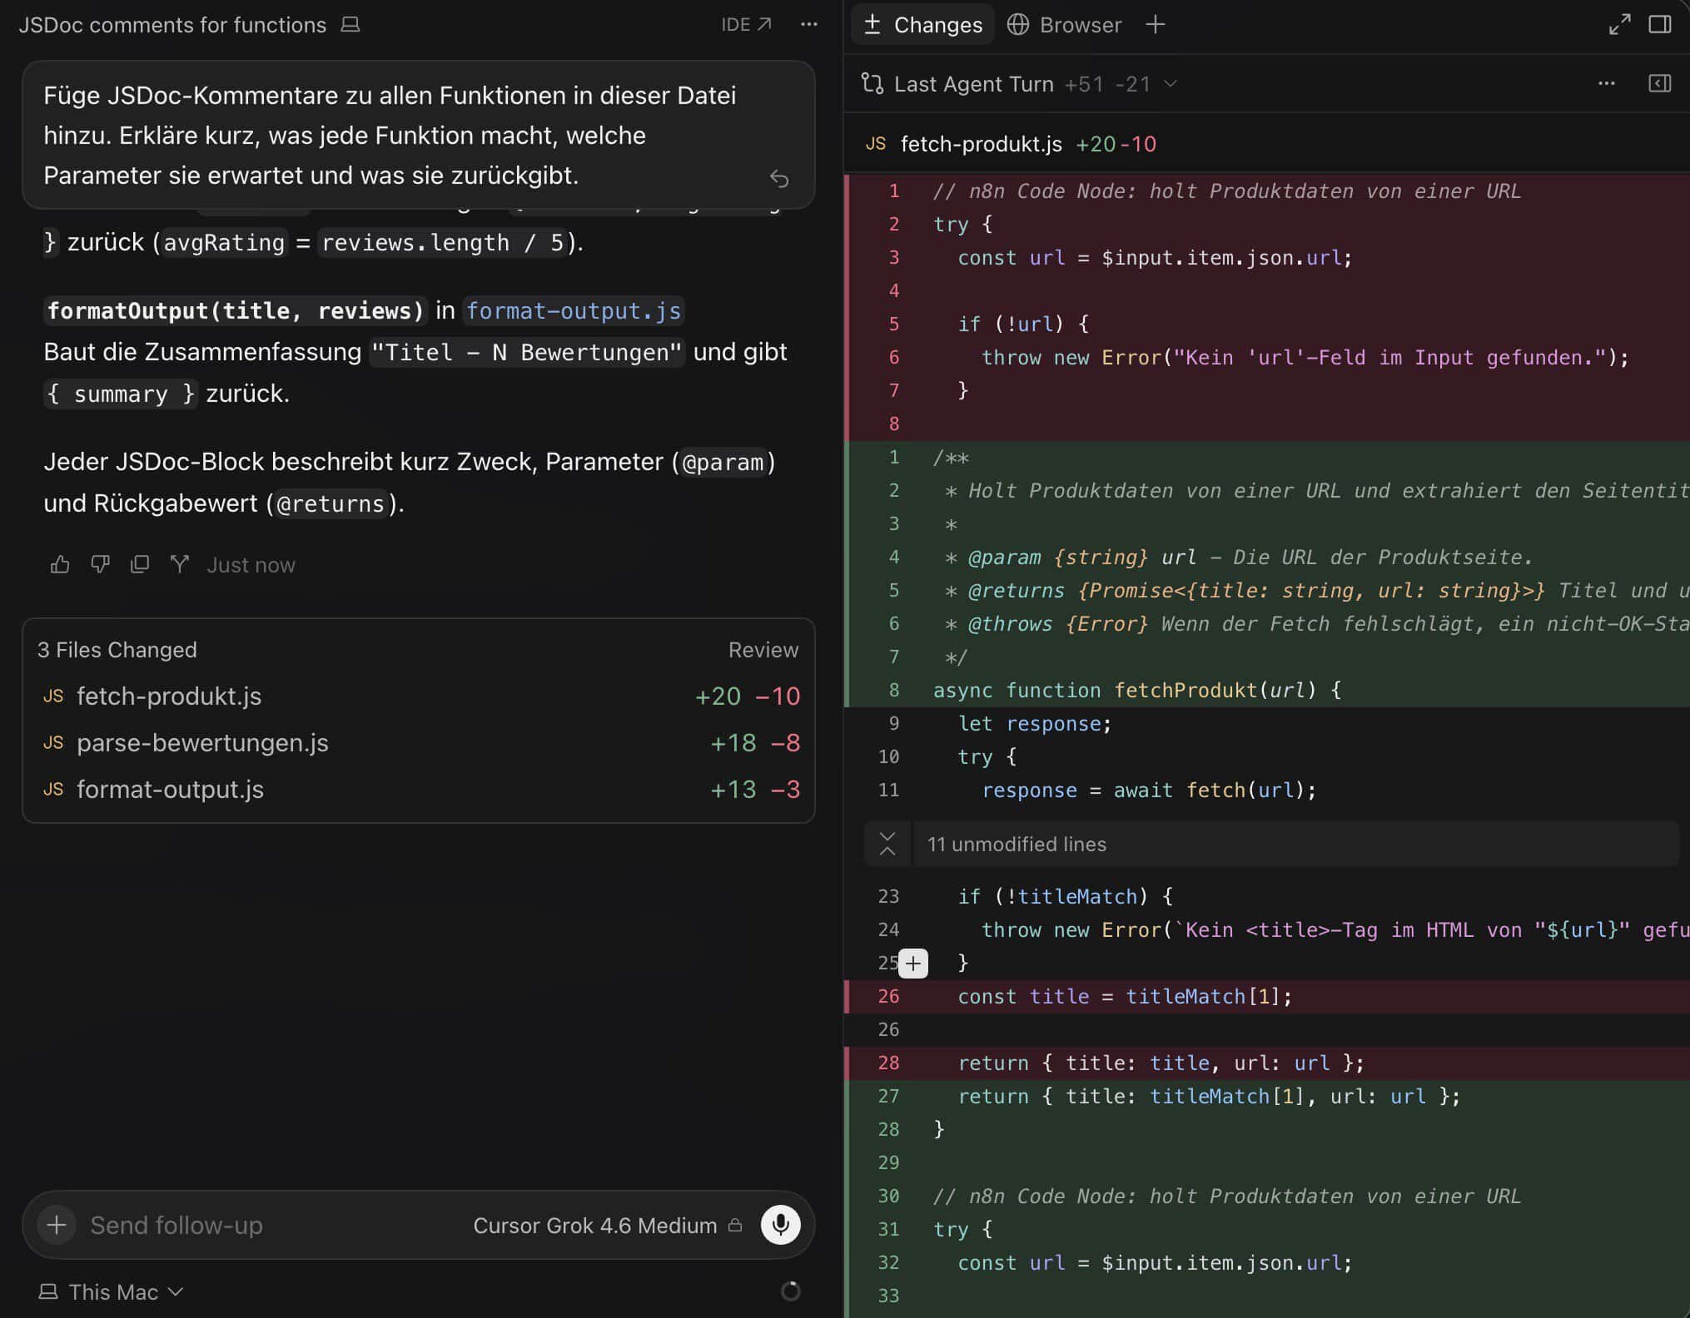1690x1318 pixels.
Task: Copy the agent response
Action: pyautogui.click(x=140, y=565)
